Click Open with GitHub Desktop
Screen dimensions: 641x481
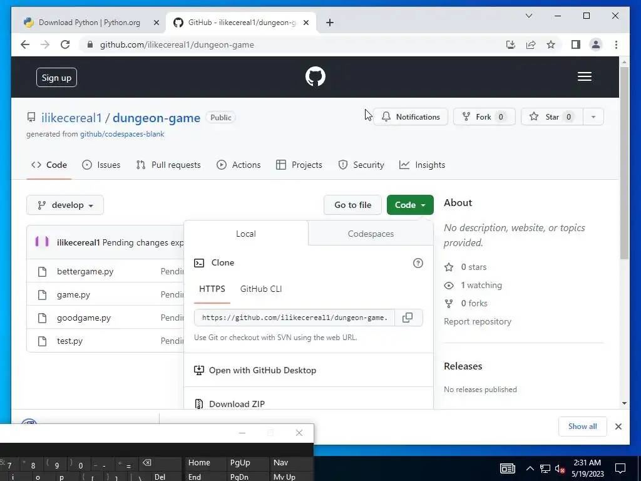click(262, 370)
